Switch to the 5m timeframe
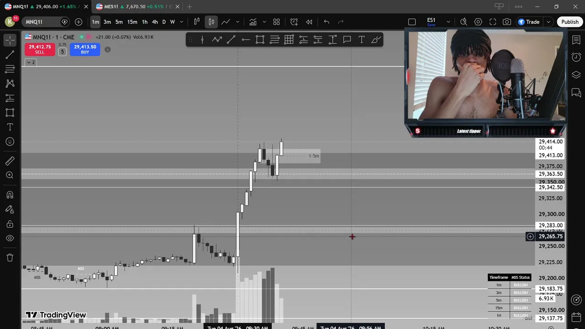Screen dimensions: 585x329 tap(119, 22)
